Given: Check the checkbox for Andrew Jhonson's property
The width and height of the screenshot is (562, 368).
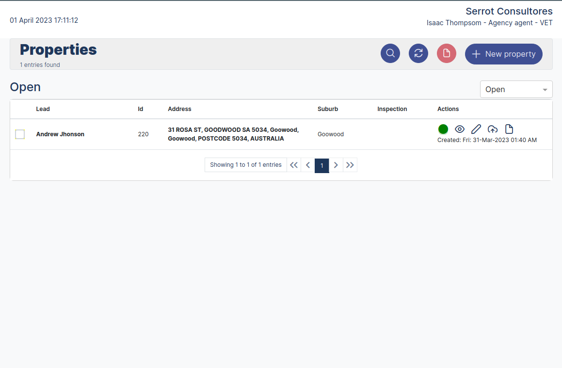Looking at the screenshot, I should click(20, 134).
